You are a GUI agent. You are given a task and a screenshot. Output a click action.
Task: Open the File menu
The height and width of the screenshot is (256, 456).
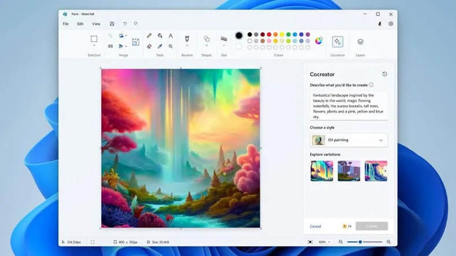(65, 24)
